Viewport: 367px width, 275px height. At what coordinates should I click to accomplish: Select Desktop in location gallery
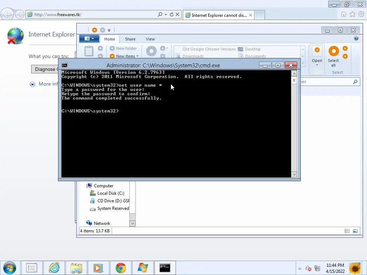249,49
